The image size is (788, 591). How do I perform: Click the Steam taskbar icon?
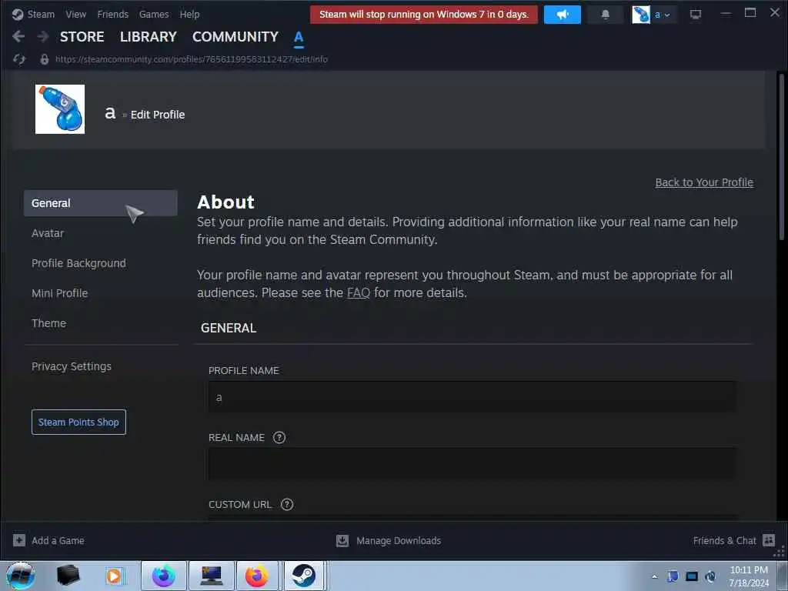pos(303,576)
